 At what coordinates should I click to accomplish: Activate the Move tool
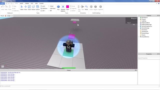click(25, 8)
